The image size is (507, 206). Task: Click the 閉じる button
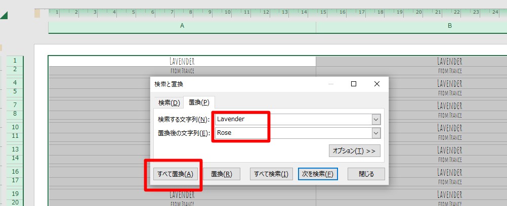tap(366, 174)
